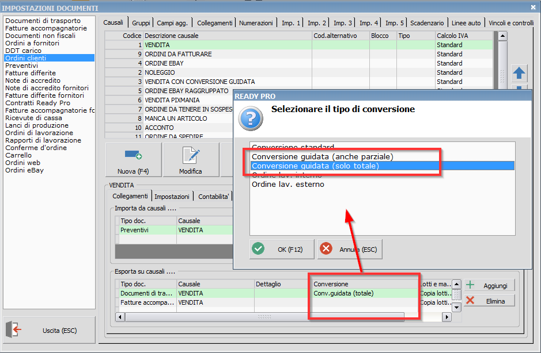Click the export table's scroll down arrow
Image resolution: width=541 pixels, height=353 pixels.
click(x=456, y=307)
